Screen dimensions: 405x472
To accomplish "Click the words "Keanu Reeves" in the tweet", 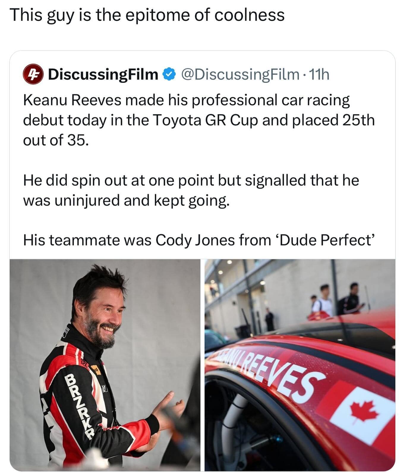I will point(72,100).
